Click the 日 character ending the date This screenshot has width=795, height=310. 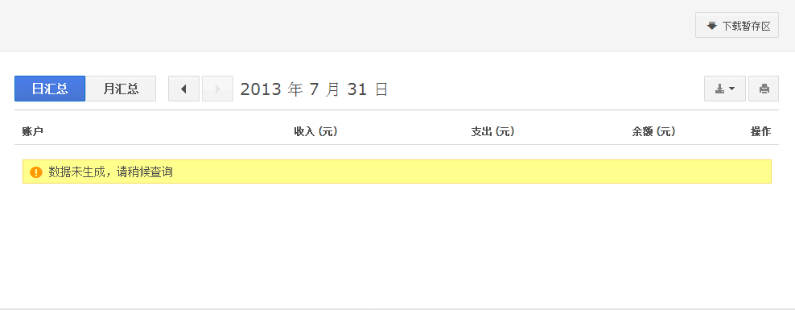point(381,89)
